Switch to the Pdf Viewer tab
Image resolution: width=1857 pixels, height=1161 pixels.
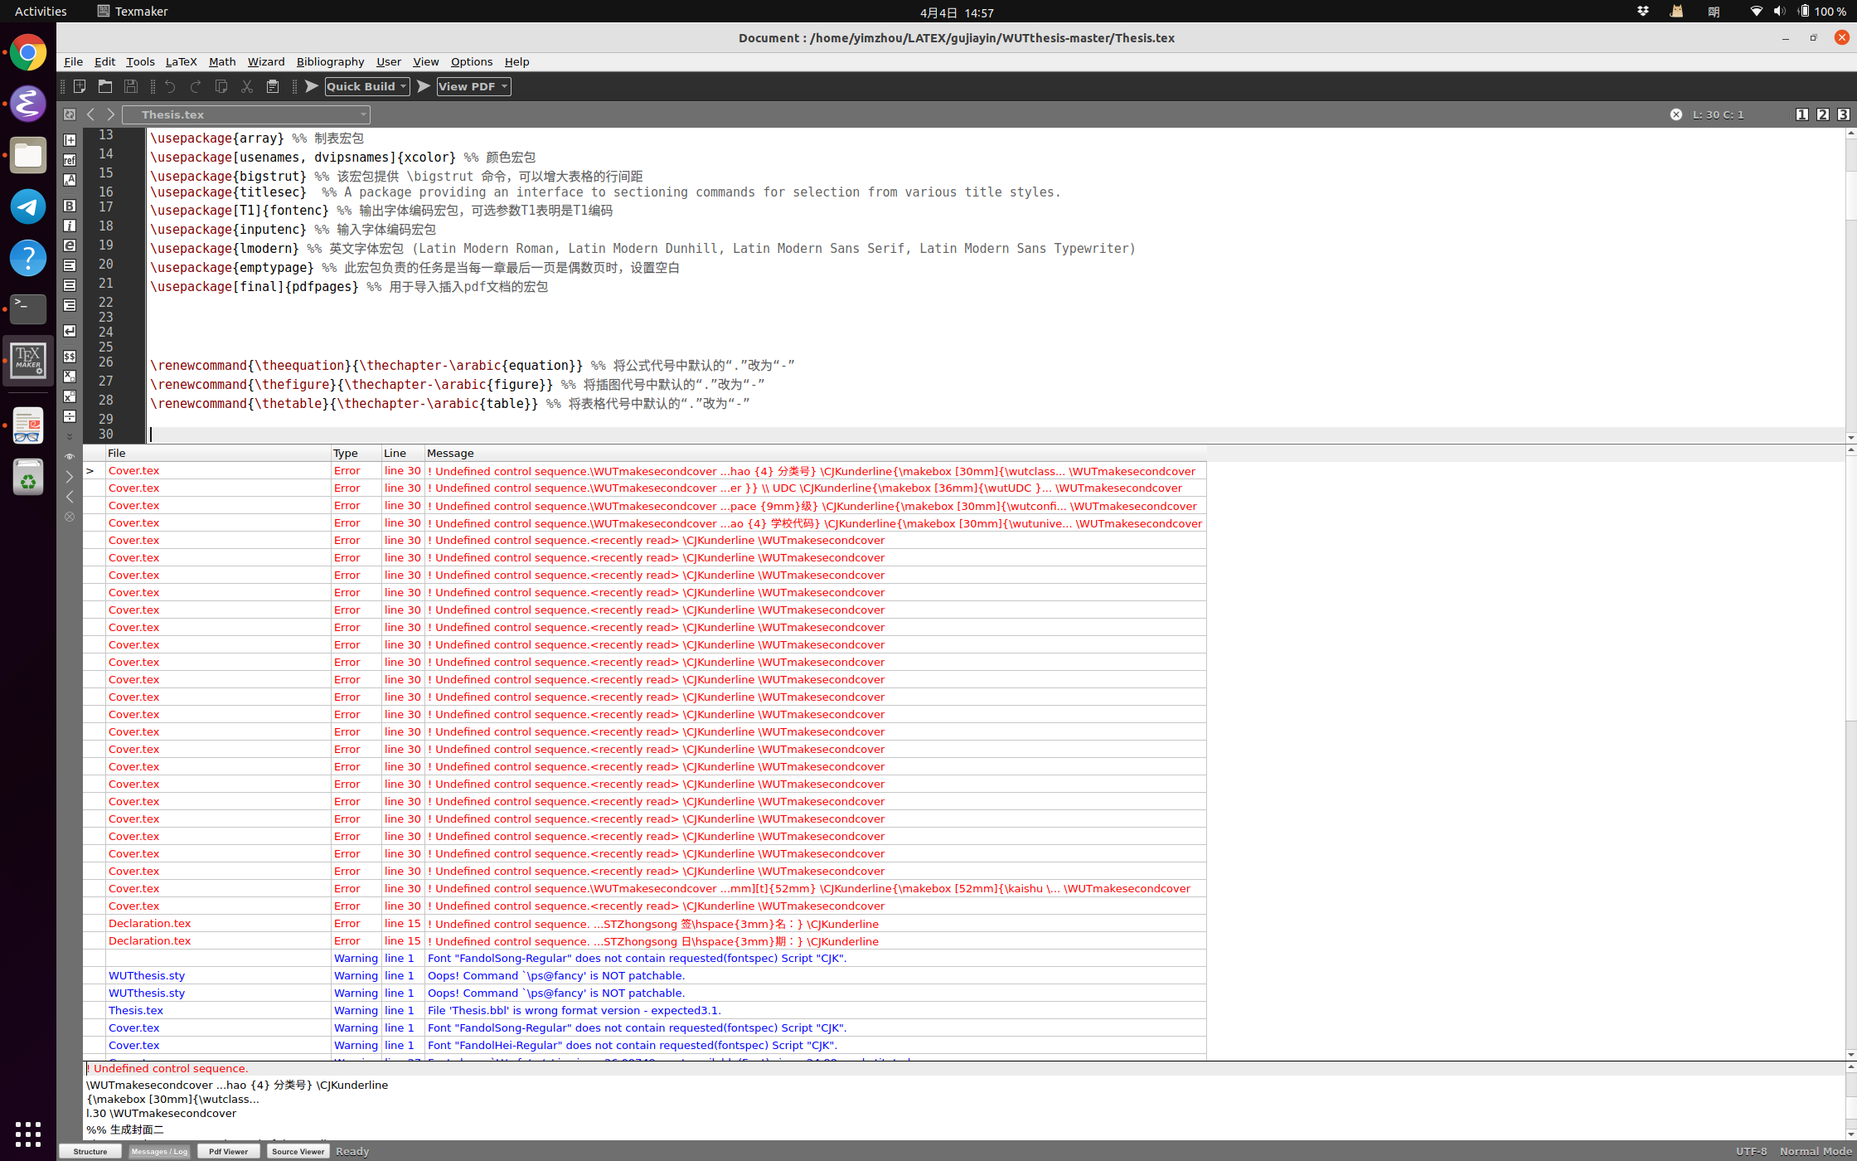point(228,1151)
